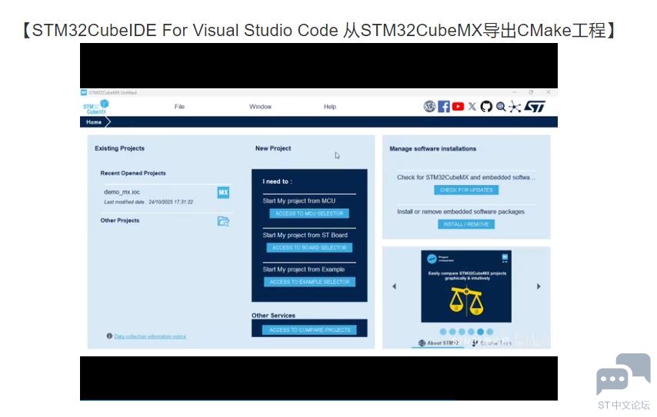The height and width of the screenshot is (417, 657).
Task: Click the MX icon beside demo_mx.ioc
Action: pos(223,193)
